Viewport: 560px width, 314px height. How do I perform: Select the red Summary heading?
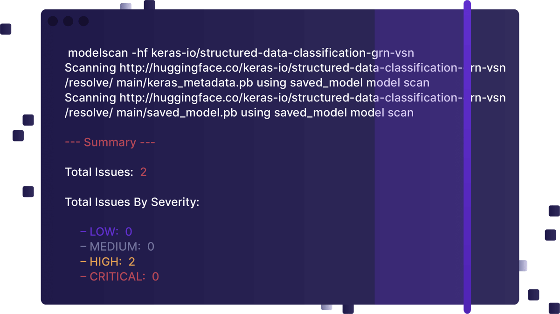(110, 142)
